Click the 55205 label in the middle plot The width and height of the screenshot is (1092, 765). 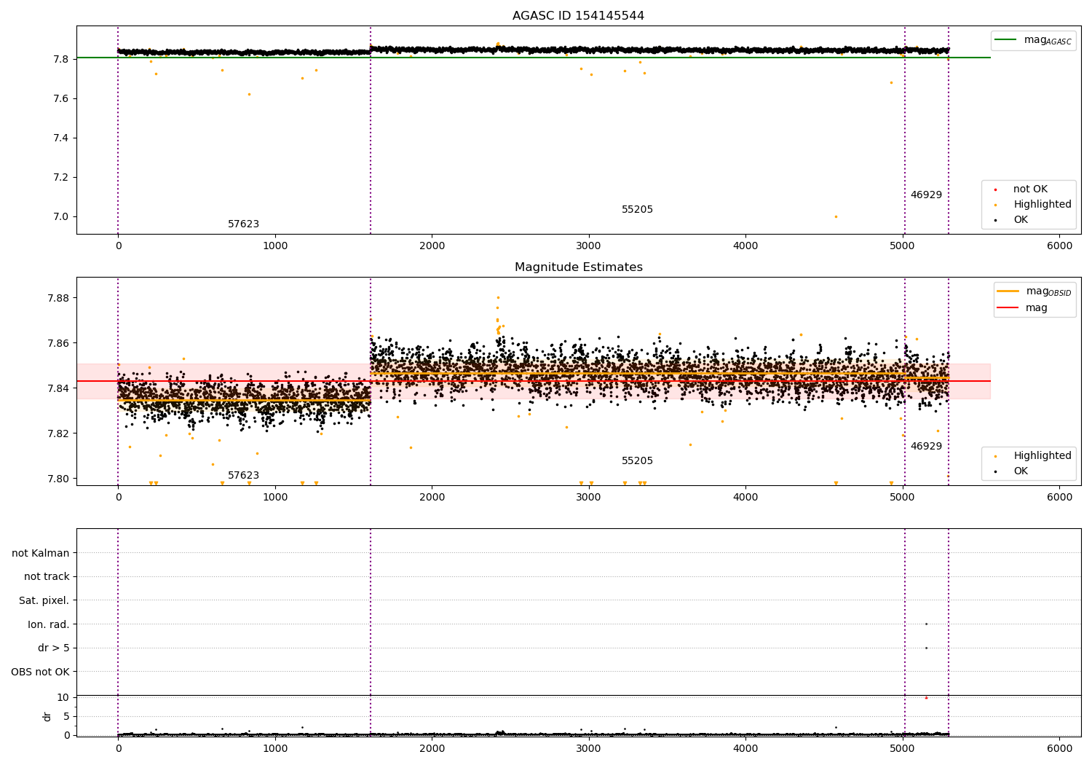pos(637,461)
